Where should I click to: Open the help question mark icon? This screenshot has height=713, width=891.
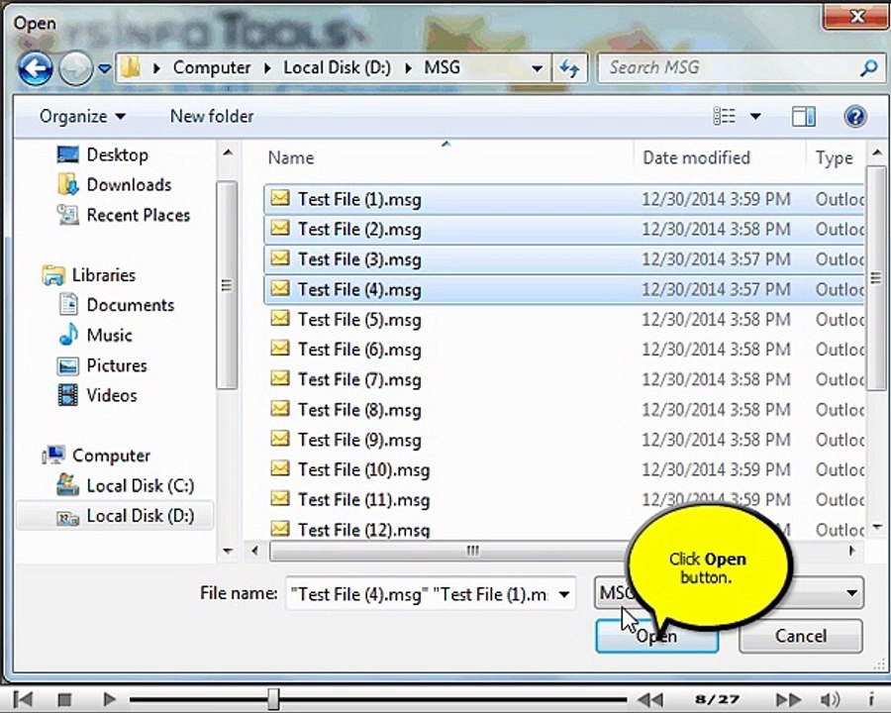coord(854,117)
